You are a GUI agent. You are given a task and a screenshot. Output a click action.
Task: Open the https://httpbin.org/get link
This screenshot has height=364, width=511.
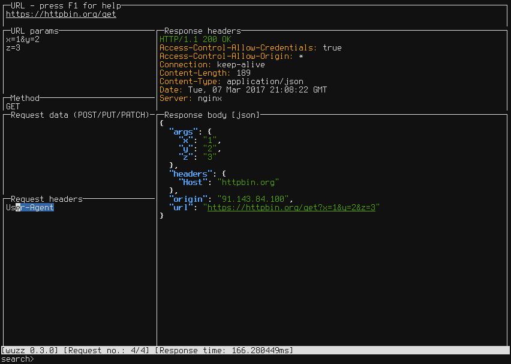(60, 14)
